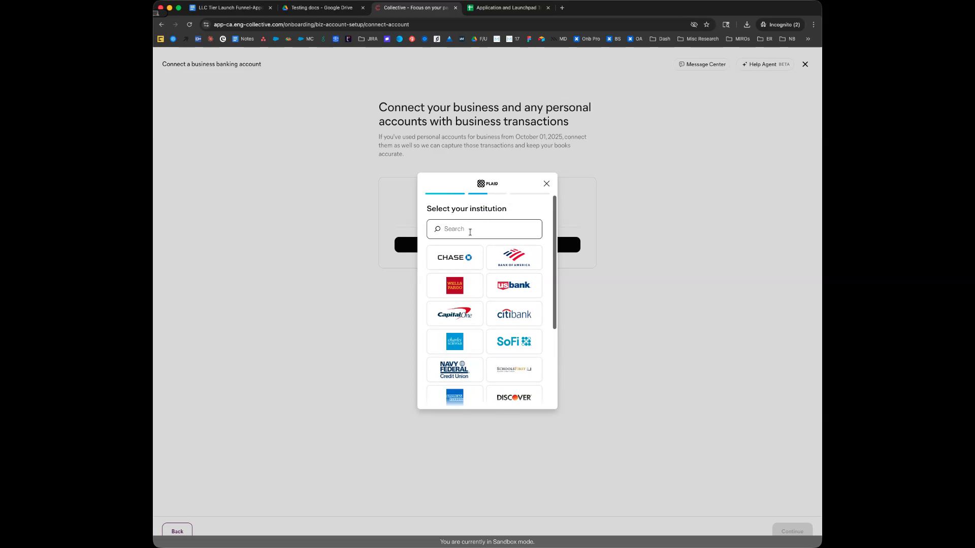Image resolution: width=975 pixels, height=548 pixels.
Task: Select the Citibank institution tile
Action: (x=514, y=314)
